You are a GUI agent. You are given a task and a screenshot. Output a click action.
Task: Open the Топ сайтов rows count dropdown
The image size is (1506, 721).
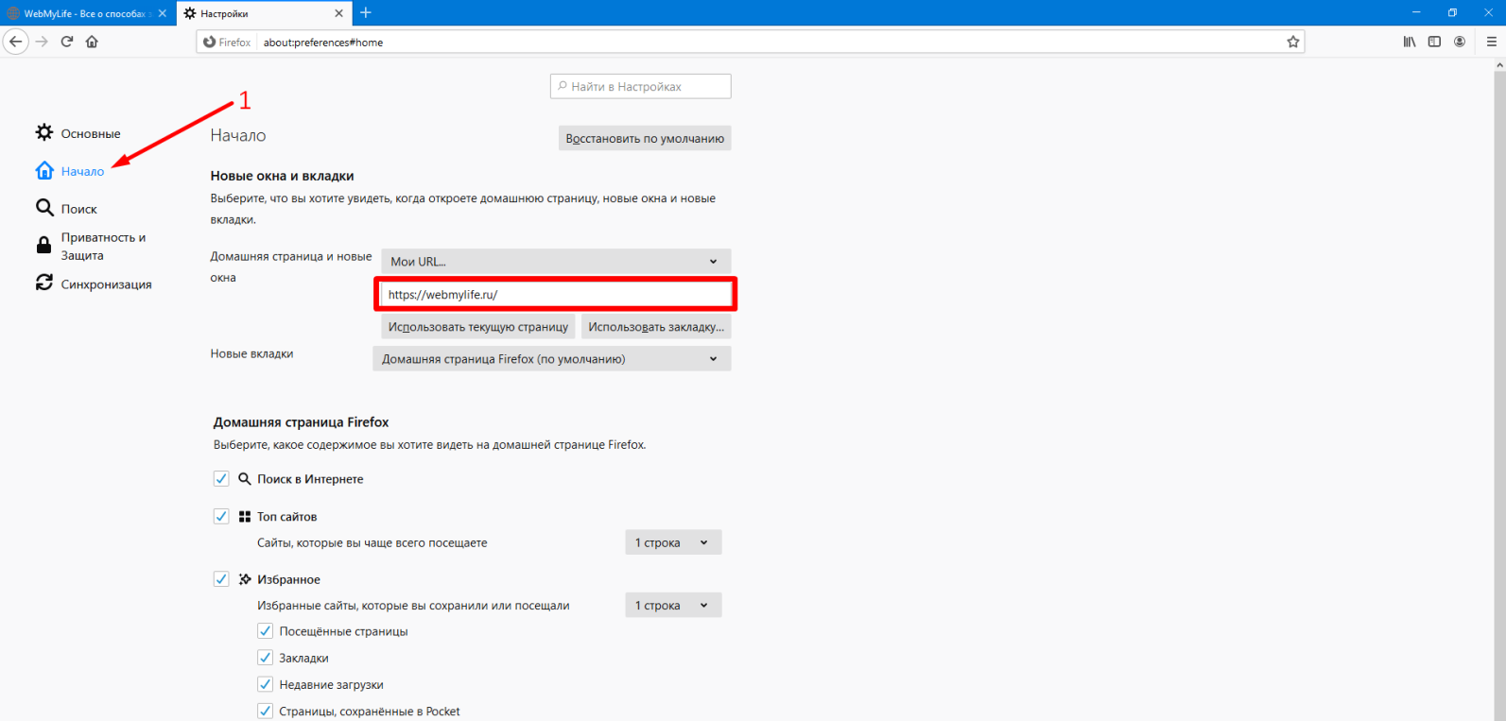tap(673, 542)
